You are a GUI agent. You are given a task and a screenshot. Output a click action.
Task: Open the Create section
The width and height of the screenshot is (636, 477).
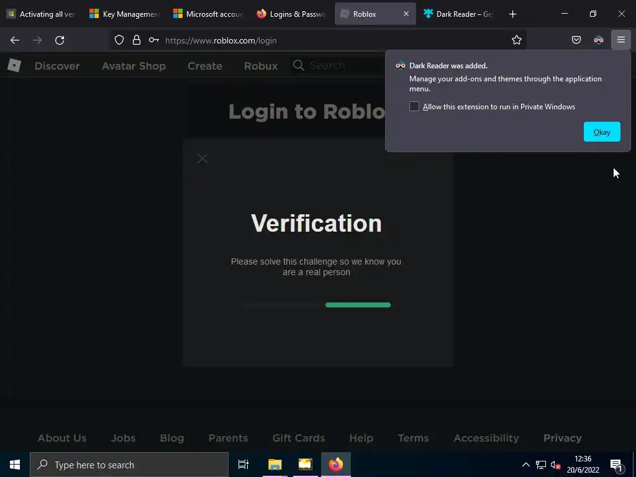point(205,66)
